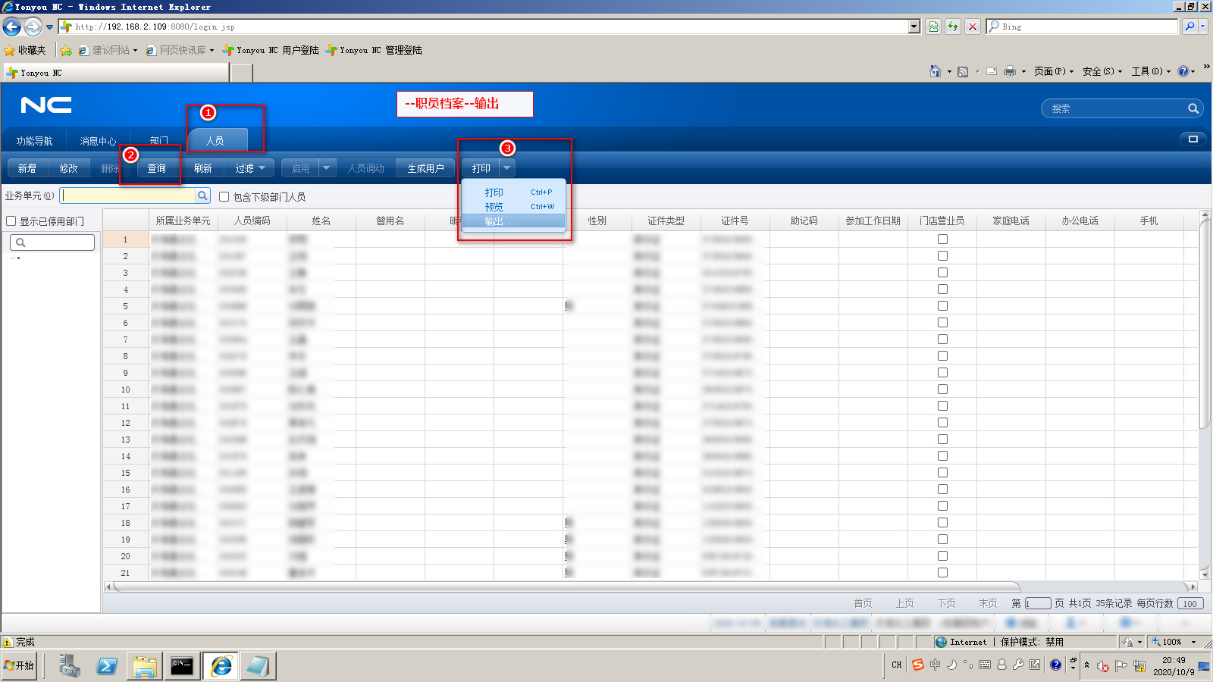Image resolution: width=1213 pixels, height=682 pixels.
Task: Select 输出... from the print menu
Action: [x=499, y=221]
